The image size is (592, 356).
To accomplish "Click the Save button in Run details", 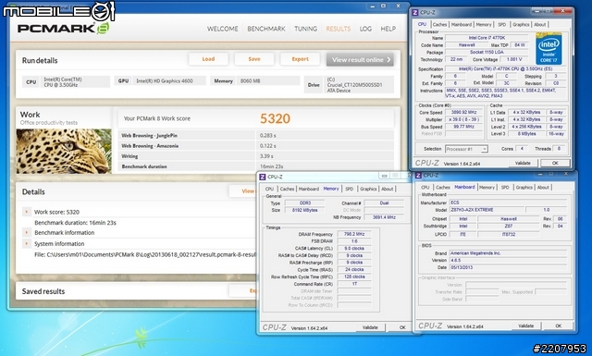I will [x=254, y=59].
